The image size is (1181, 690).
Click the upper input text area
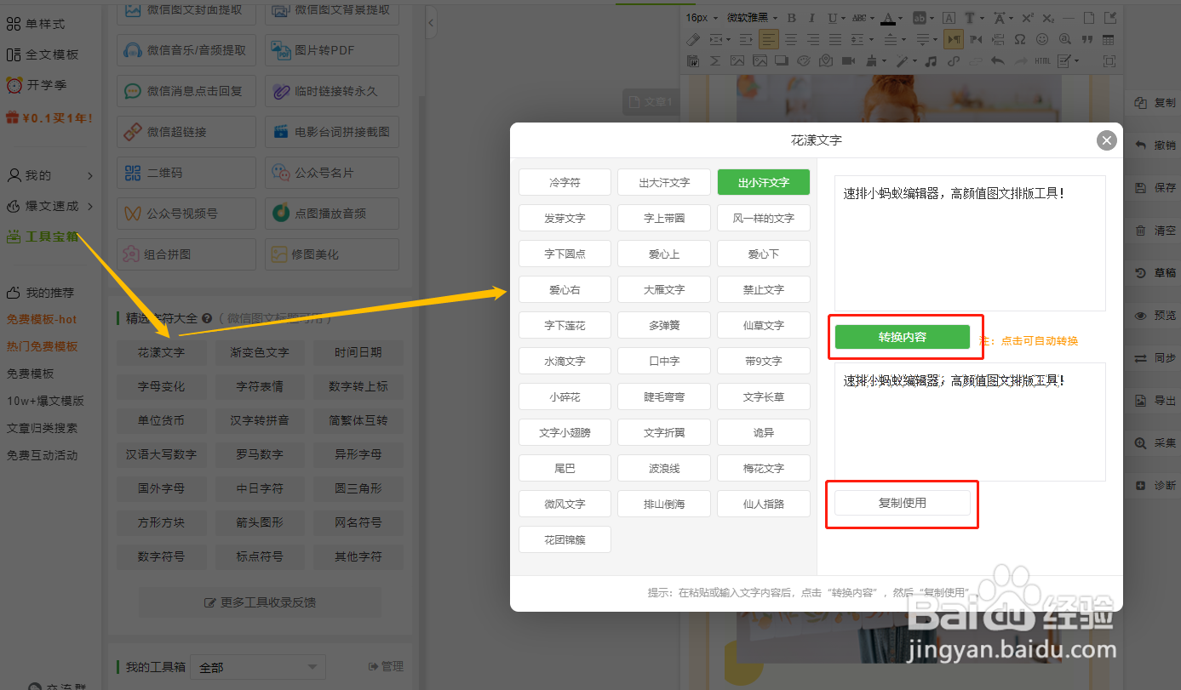[970, 243]
